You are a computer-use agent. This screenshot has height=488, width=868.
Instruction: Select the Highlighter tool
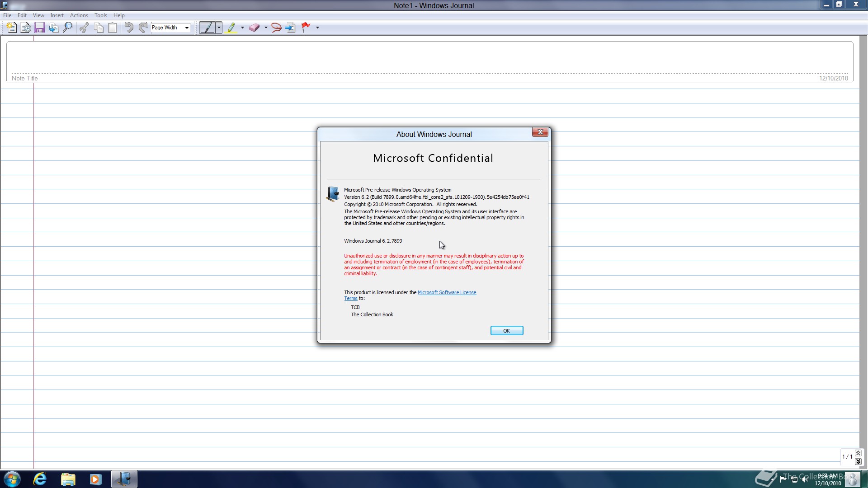click(231, 28)
